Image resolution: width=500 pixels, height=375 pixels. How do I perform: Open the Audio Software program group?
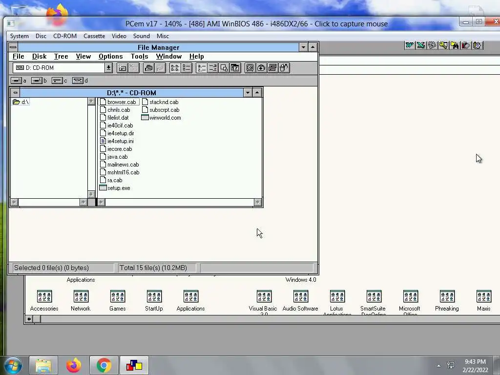300,300
